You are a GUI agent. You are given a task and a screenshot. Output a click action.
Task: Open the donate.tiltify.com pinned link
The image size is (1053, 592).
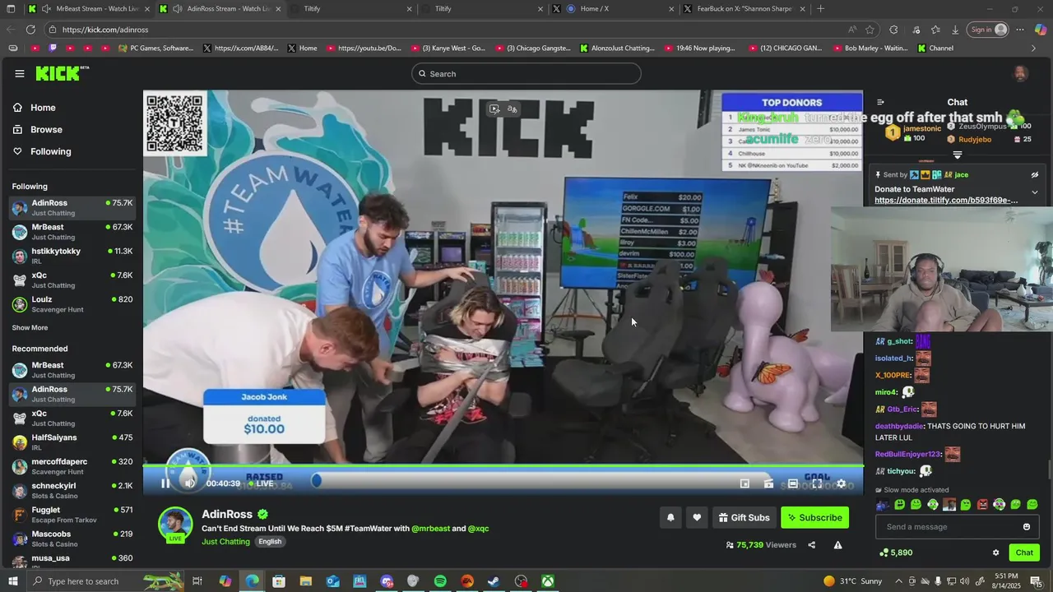coord(946,201)
